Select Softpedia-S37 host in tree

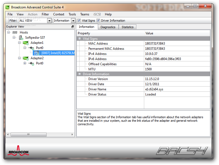click(x=35, y=38)
